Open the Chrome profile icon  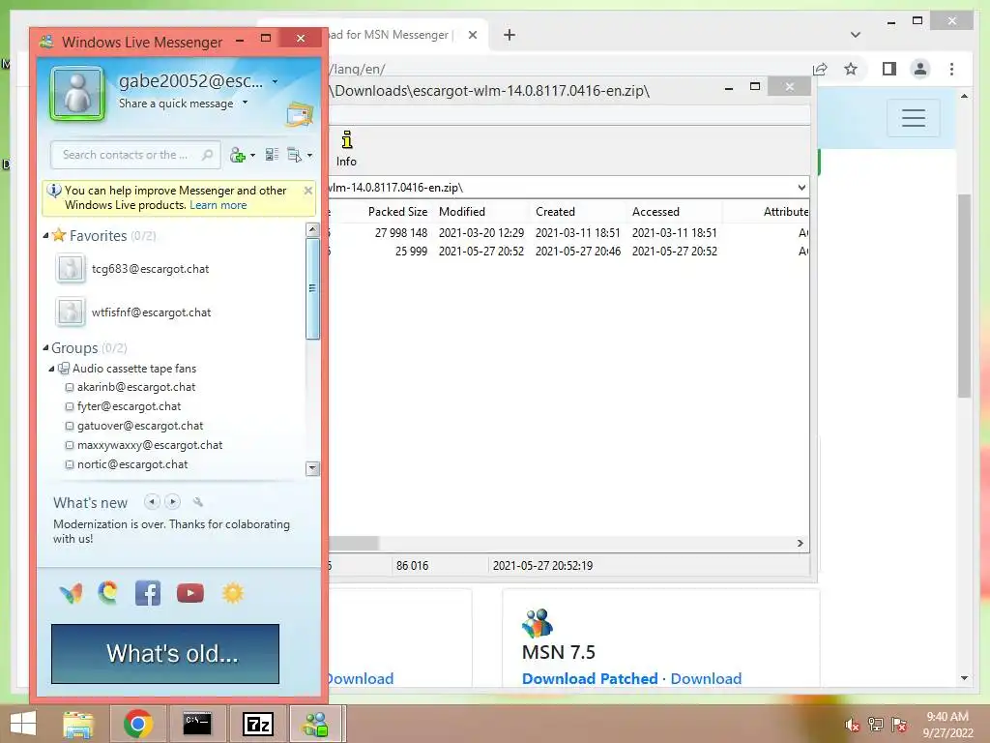click(x=920, y=69)
